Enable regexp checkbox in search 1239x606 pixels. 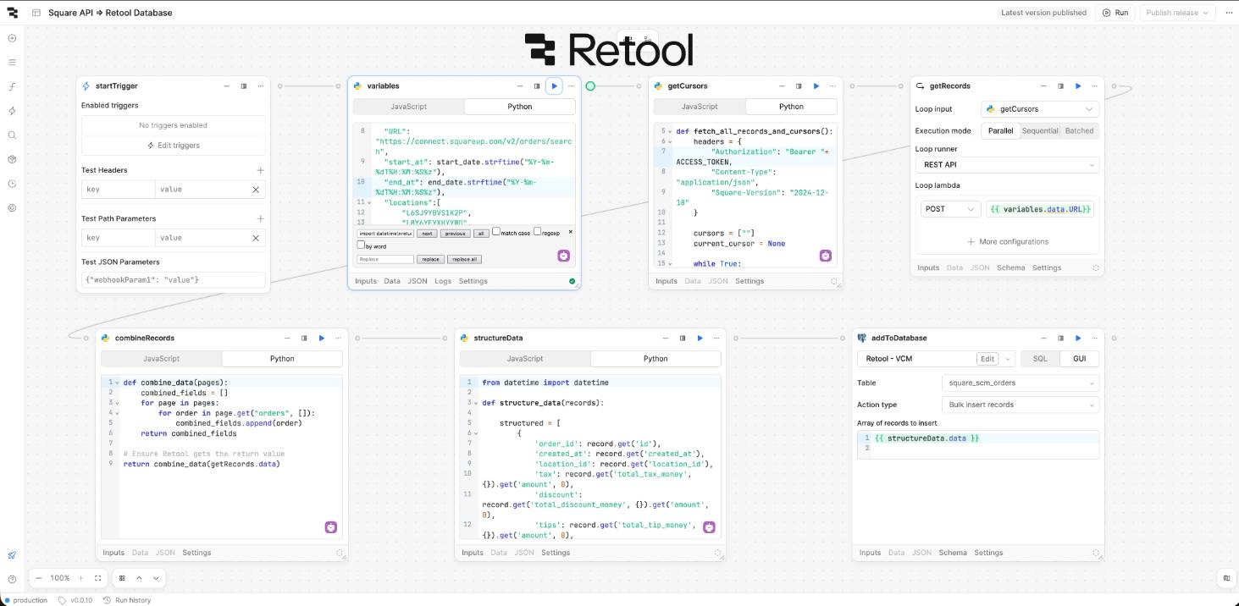pos(538,232)
